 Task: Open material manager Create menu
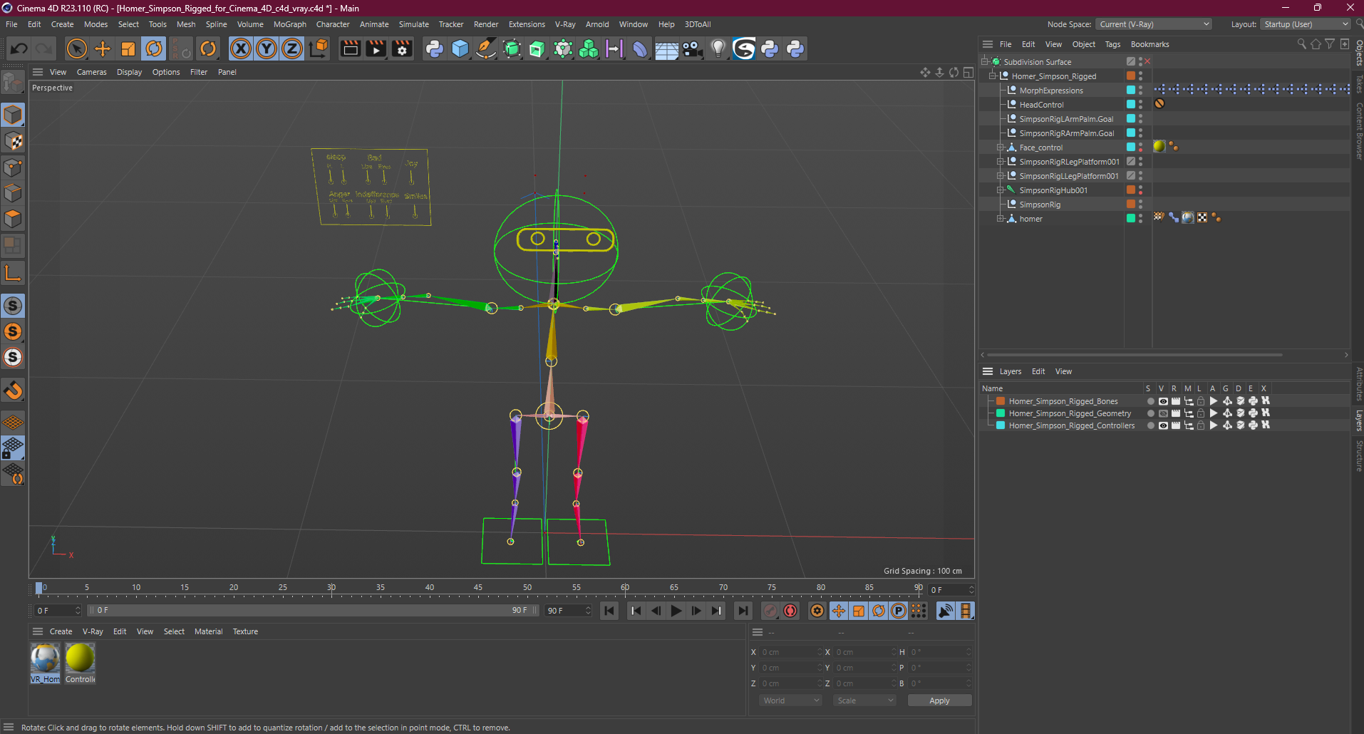click(61, 631)
